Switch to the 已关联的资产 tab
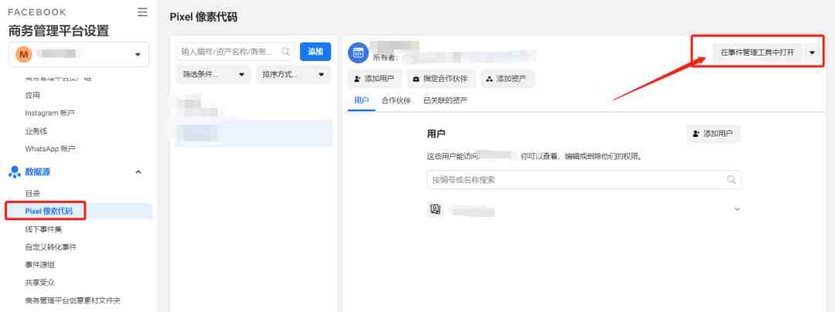835x312 pixels. pos(445,100)
